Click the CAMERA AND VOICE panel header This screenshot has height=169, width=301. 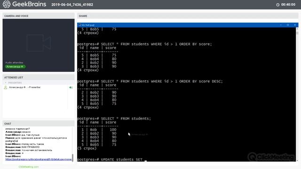39,16
